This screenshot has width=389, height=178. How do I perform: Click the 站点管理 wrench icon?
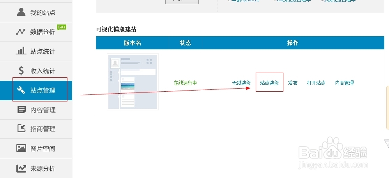click(x=21, y=90)
